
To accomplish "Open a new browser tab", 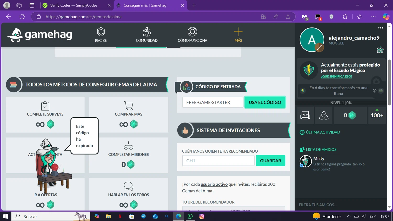I will [x=194, y=5].
